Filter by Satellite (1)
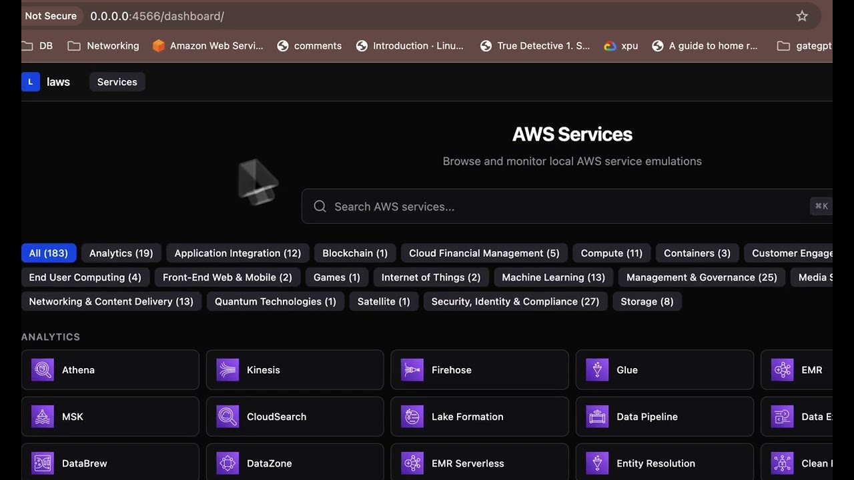Viewport: 854px width, 480px height. 384,301
